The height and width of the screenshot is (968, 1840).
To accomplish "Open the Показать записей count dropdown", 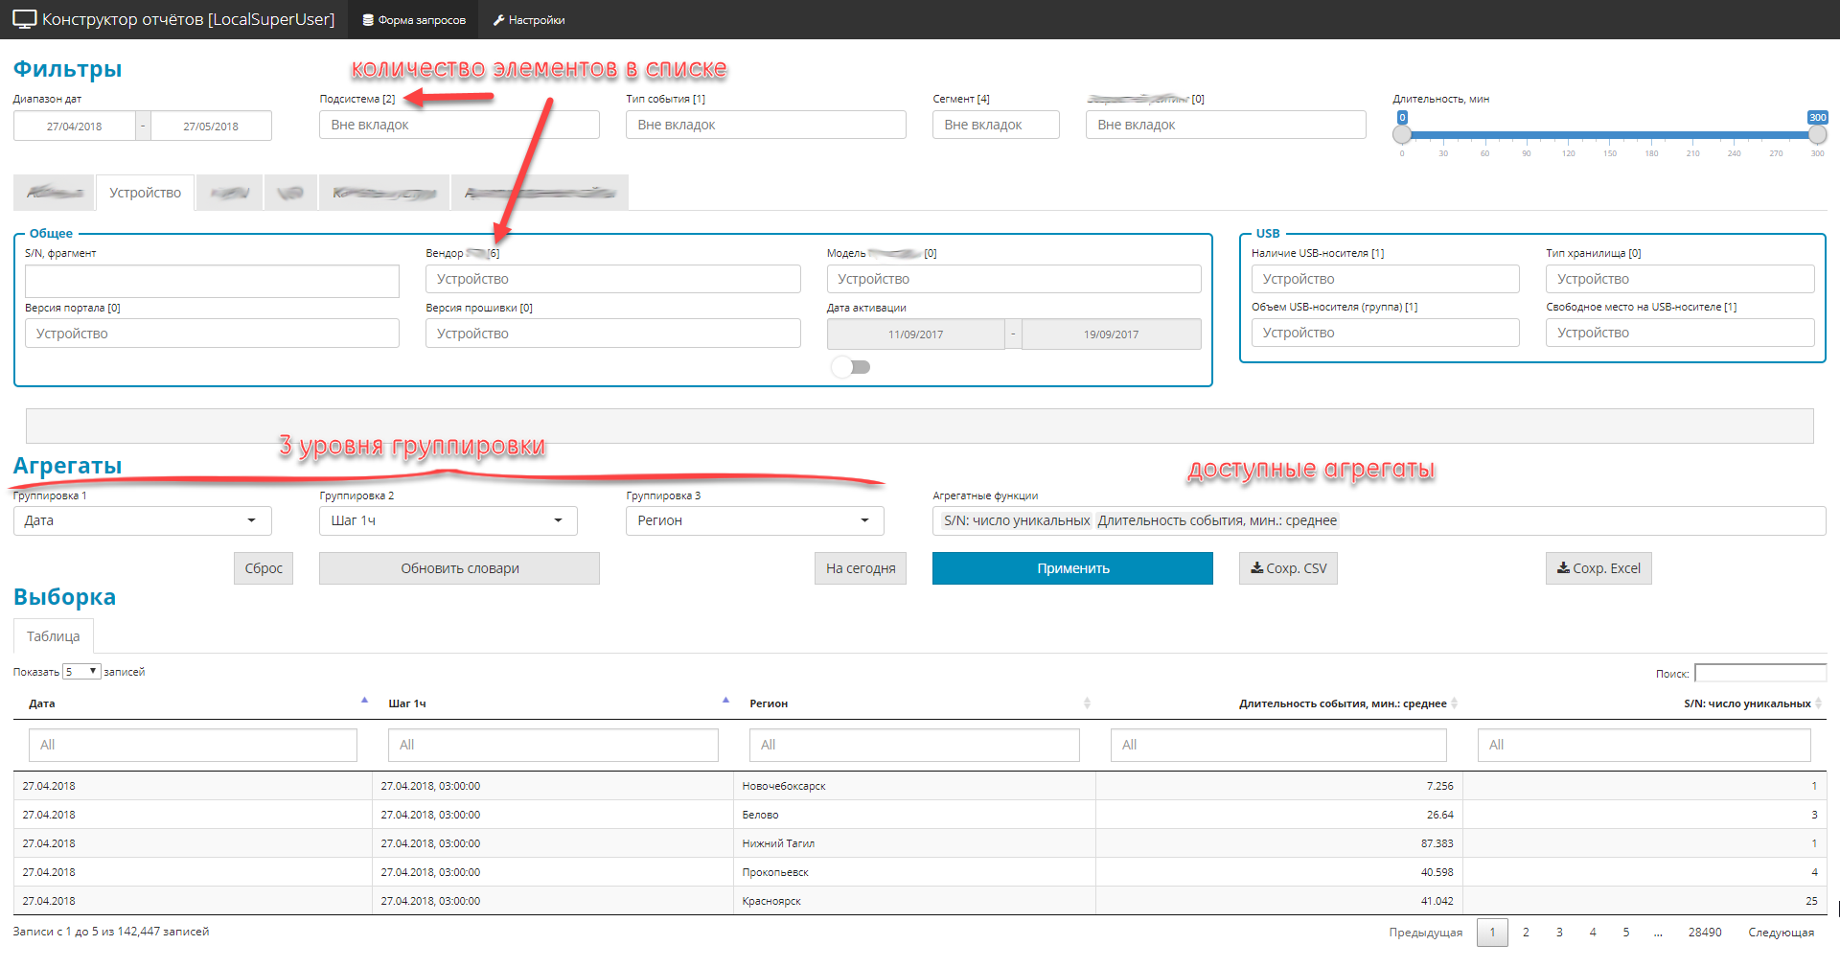I will (81, 672).
